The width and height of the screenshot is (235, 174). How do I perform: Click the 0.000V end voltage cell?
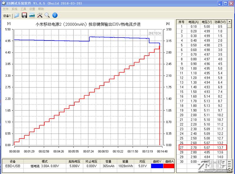[91, 166]
